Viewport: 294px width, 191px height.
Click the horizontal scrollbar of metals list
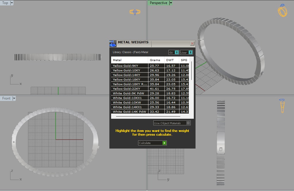[148, 116]
